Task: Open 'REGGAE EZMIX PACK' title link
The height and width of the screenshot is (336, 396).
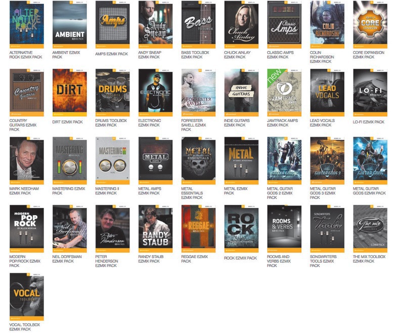Action: pos(195,259)
